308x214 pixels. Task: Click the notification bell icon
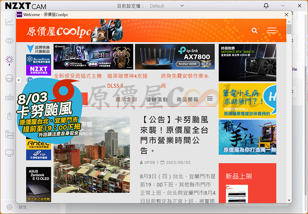[266, 6]
